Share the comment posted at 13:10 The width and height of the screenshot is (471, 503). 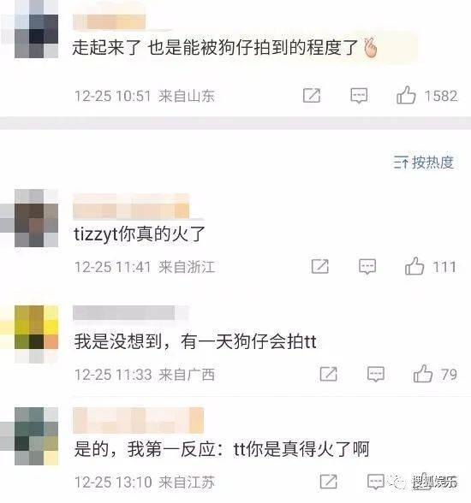click(329, 482)
